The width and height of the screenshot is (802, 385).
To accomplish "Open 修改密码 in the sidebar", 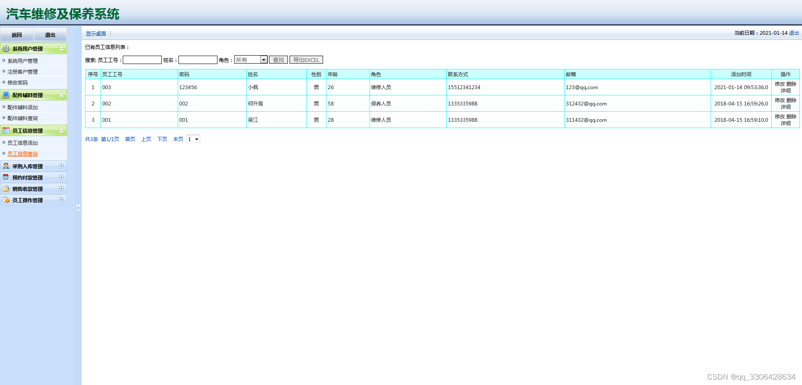I will pyautogui.click(x=18, y=82).
